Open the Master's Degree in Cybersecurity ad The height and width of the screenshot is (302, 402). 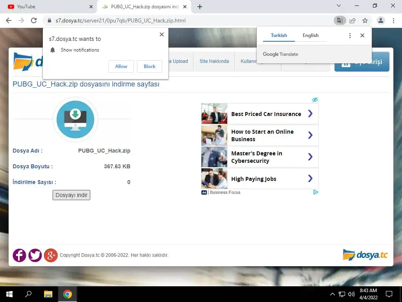point(260,157)
